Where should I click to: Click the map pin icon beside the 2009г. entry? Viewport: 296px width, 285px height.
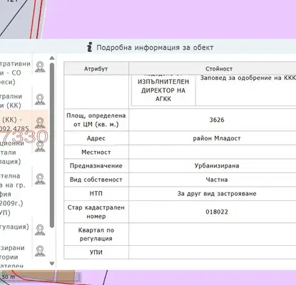click(x=40, y=179)
